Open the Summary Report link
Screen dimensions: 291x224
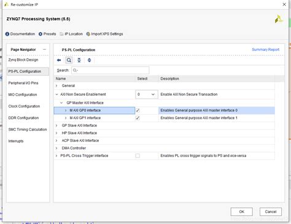coord(265,50)
